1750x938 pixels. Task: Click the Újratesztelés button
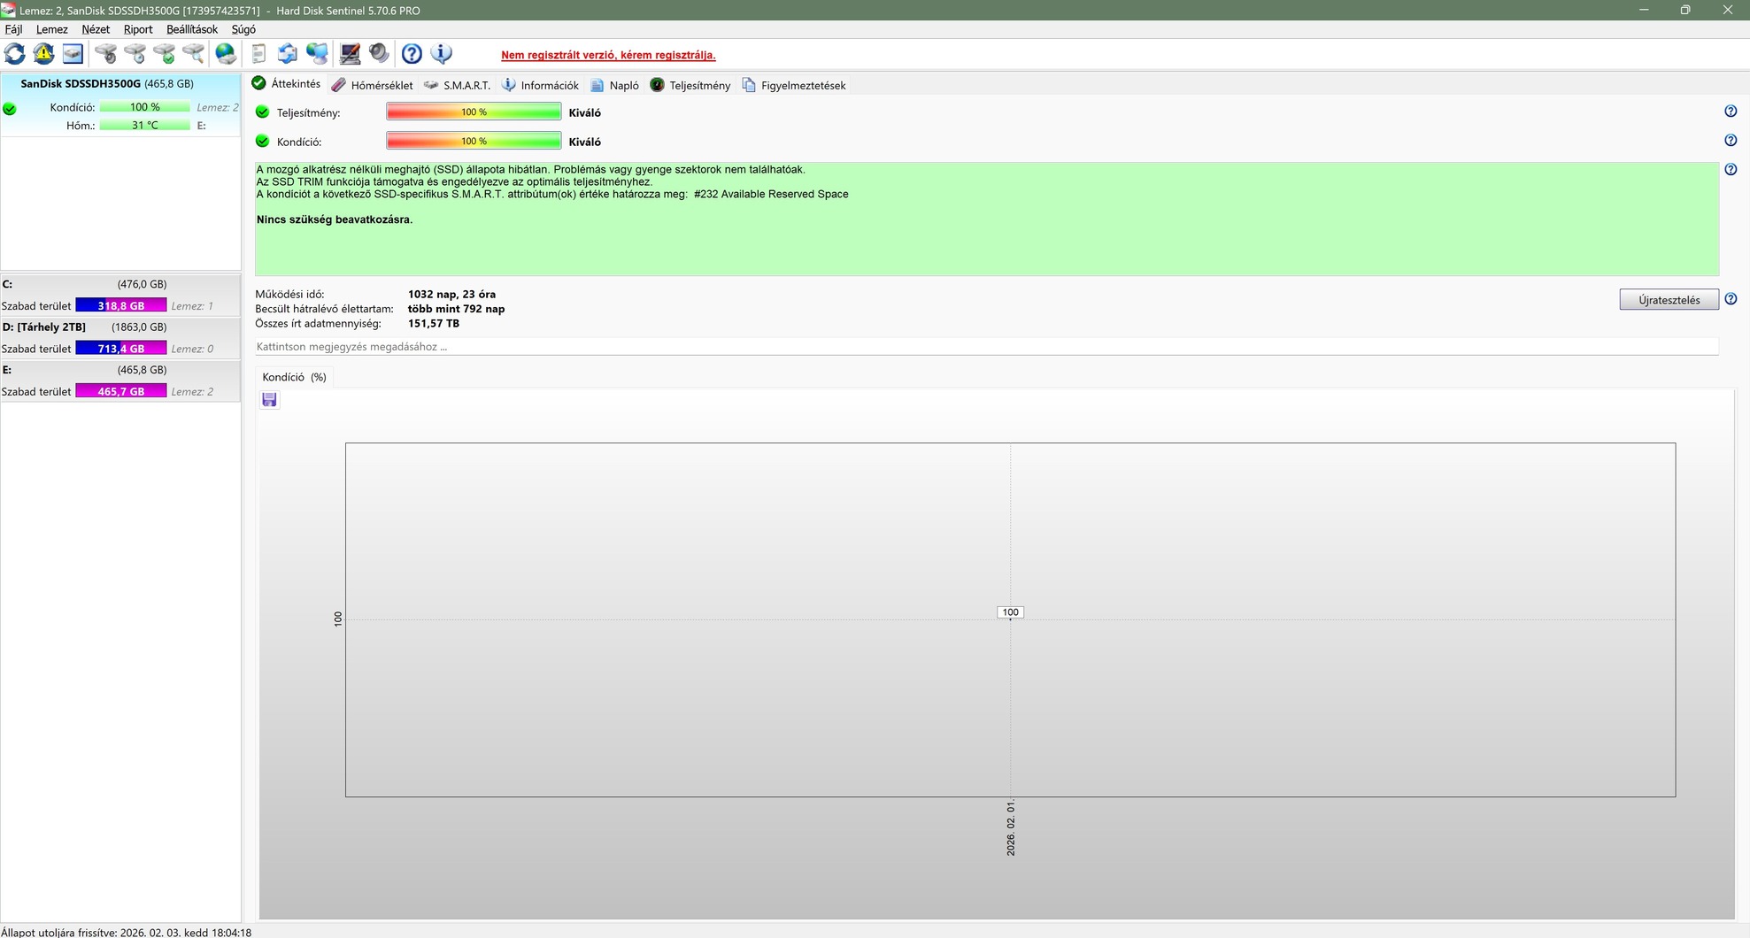[x=1669, y=300]
